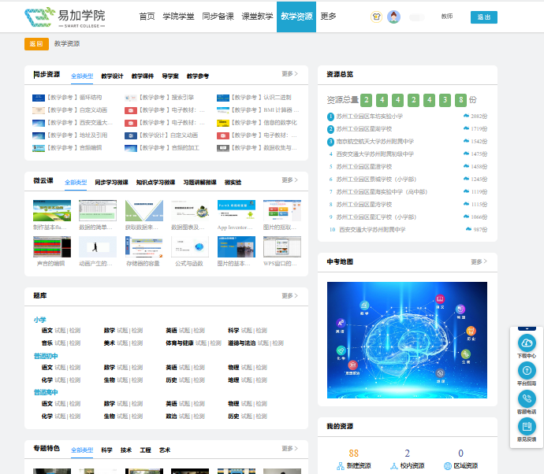The image size is (544, 474).
Task: Open 苏州工业园区星湖学校 link
Action: pyautogui.click(x=364, y=129)
